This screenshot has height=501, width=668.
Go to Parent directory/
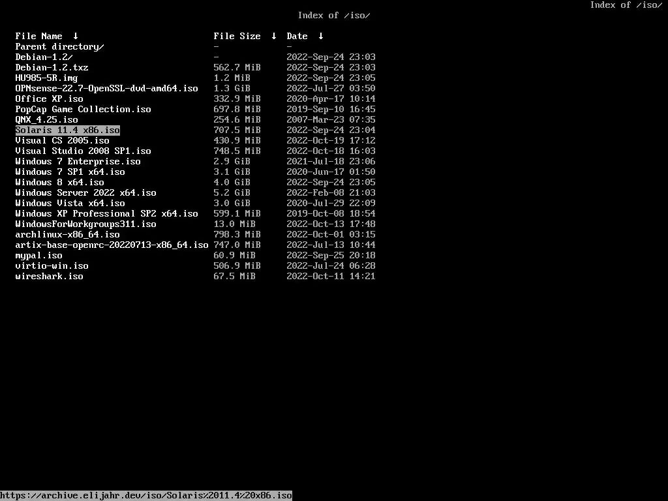[x=59, y=46]
